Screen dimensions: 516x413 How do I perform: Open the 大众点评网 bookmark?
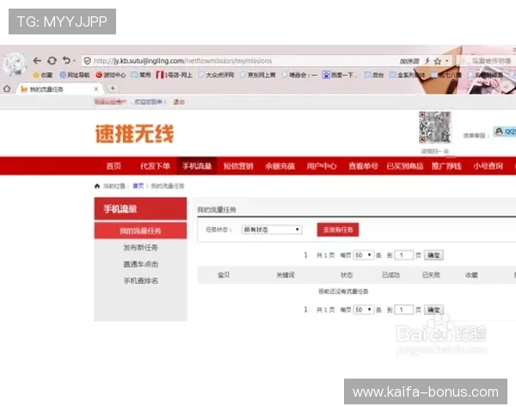216,75
